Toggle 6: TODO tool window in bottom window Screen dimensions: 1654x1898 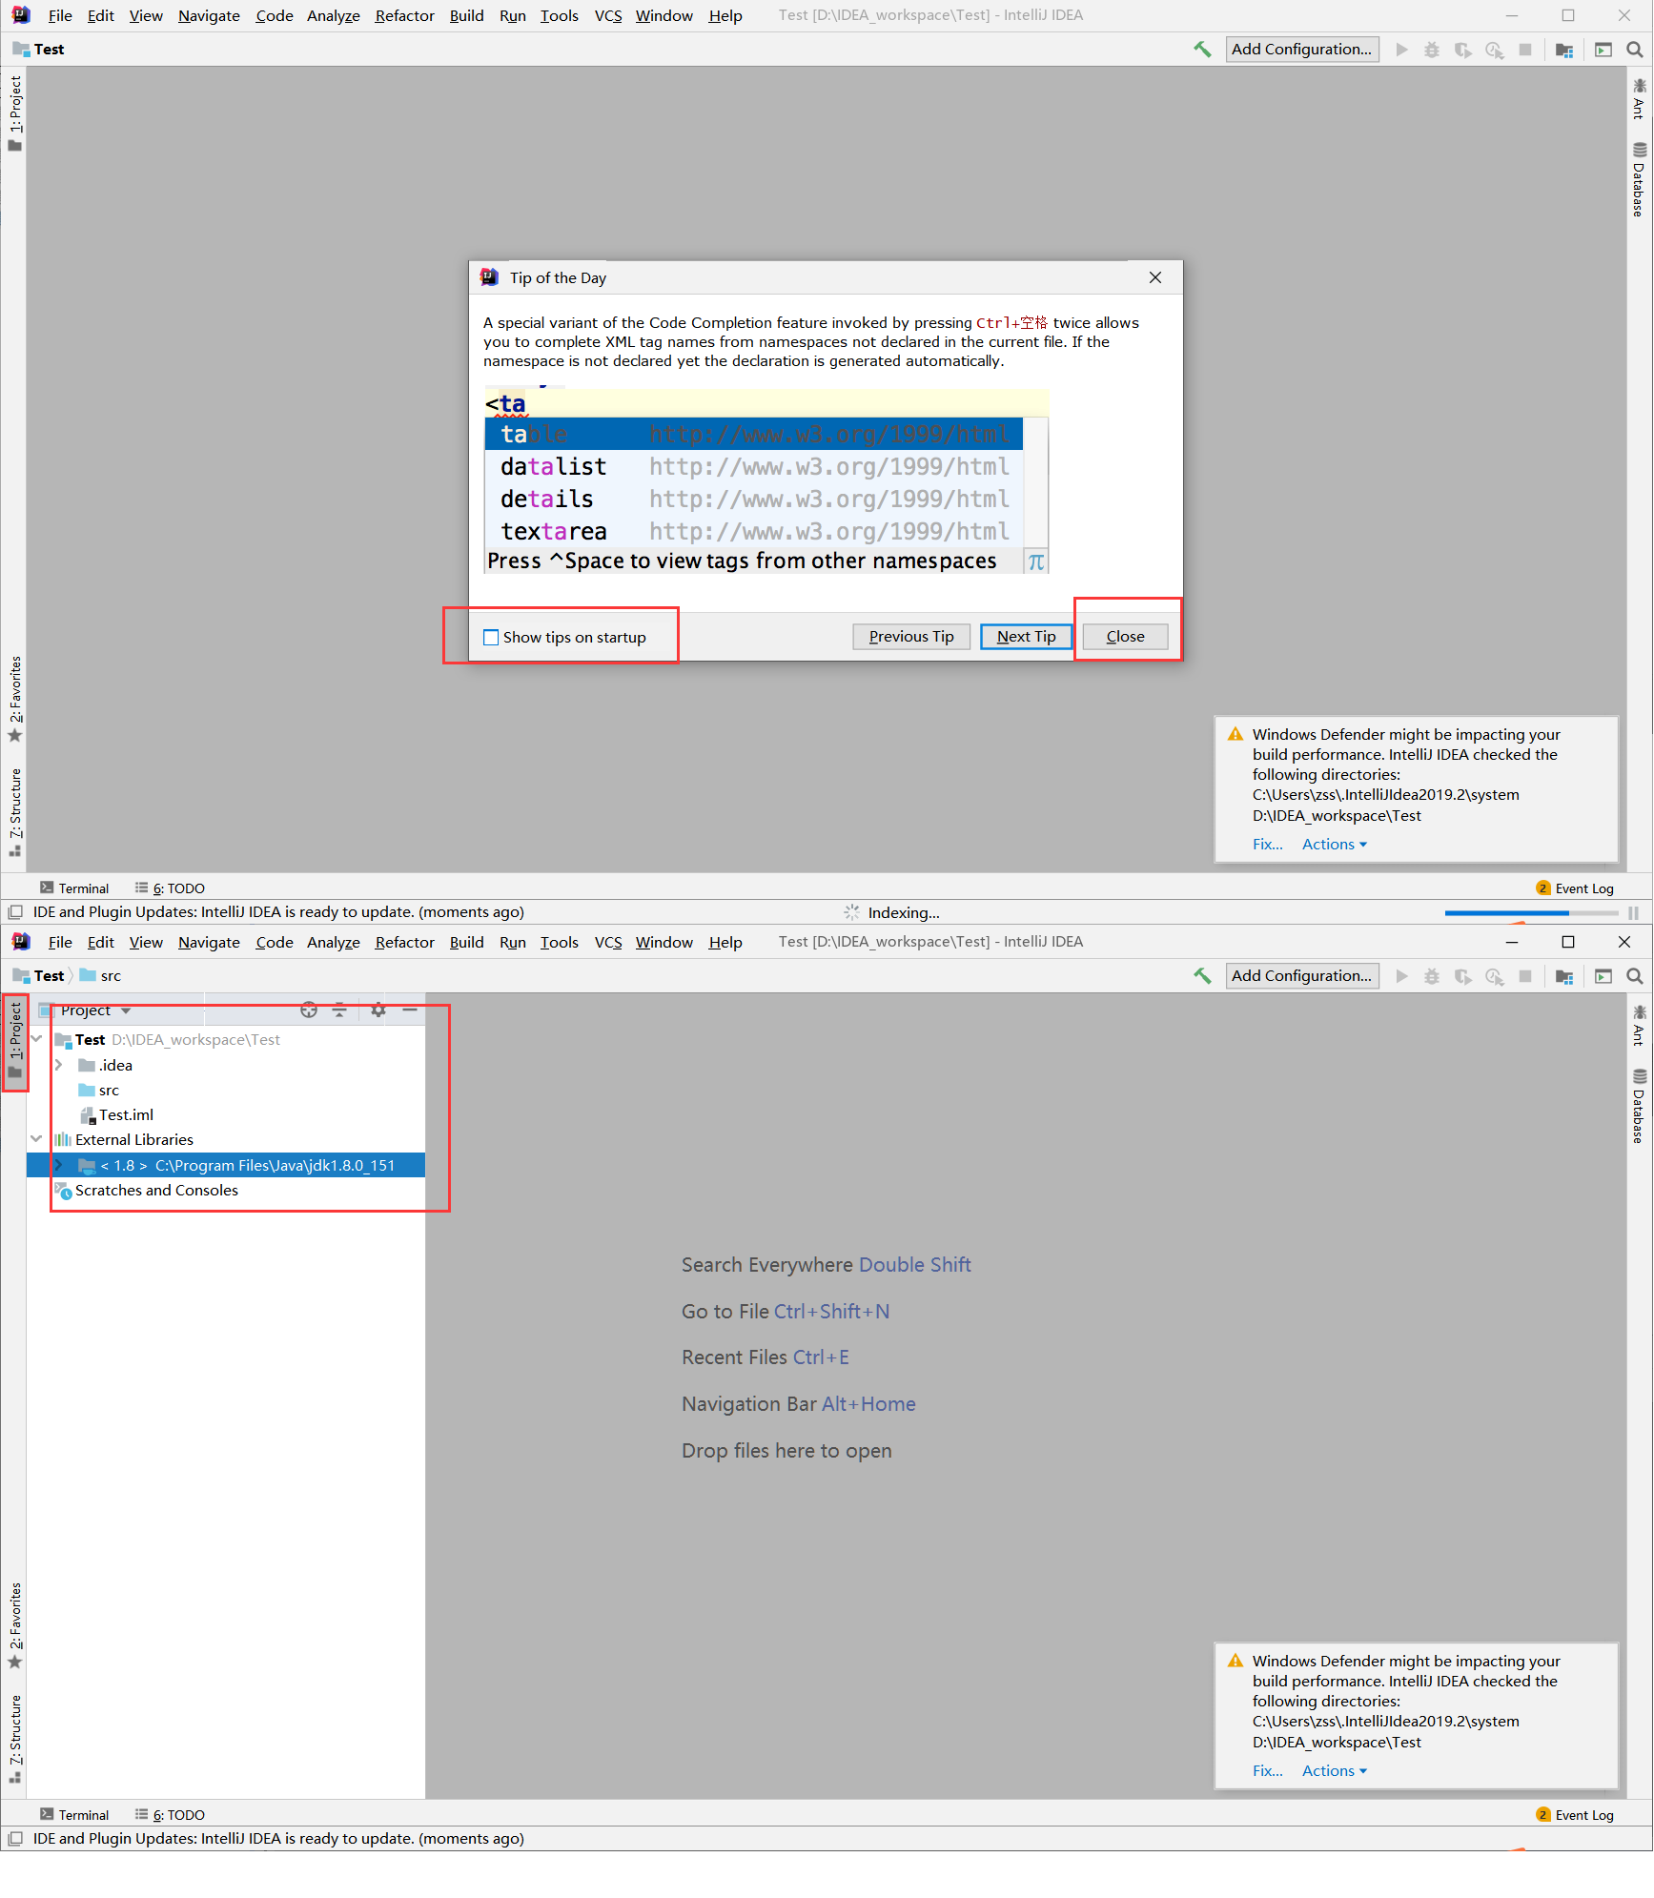click(x=170, y=1815)
